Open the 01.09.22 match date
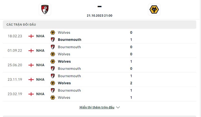The image size is (201, 117). tap(15, 50)
